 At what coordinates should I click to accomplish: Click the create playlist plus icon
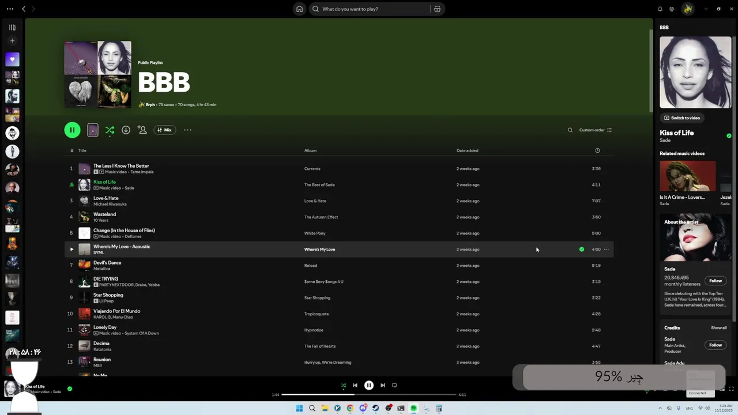(x=12, y=41)
